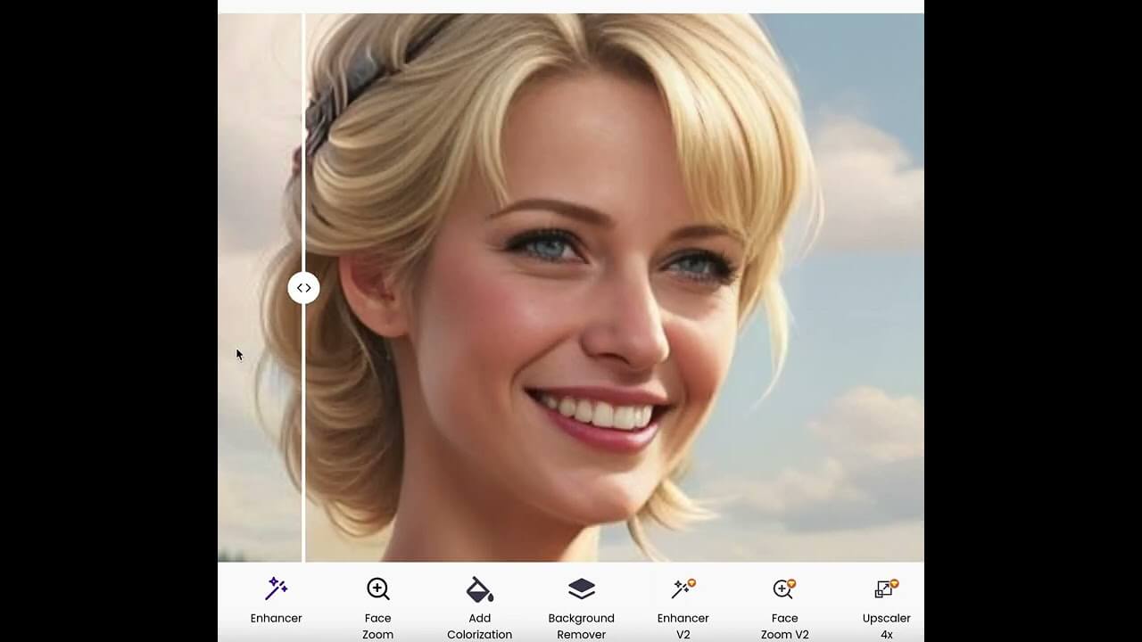1142x642 pixels.
Task: Select the Enhancer magic wand icon
Action: pyautogui.click(x=276, y=588)
